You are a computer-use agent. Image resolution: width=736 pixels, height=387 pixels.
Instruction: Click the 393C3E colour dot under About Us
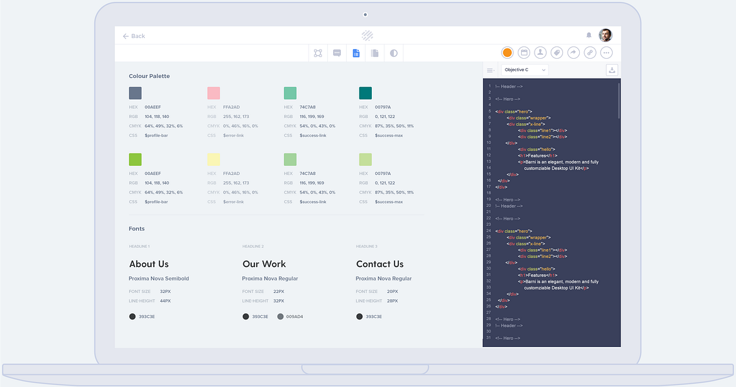[x=132, y=317]
